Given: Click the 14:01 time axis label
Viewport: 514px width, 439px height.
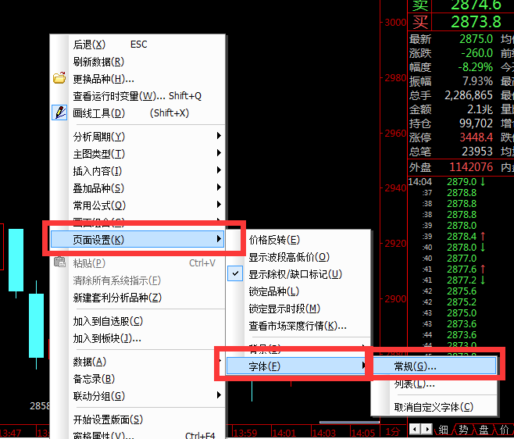Looking at the screenshot, I should coord(284,433).
